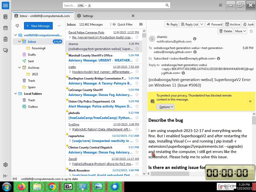
Task: Collapse the Archives folder
Action: 19,67
